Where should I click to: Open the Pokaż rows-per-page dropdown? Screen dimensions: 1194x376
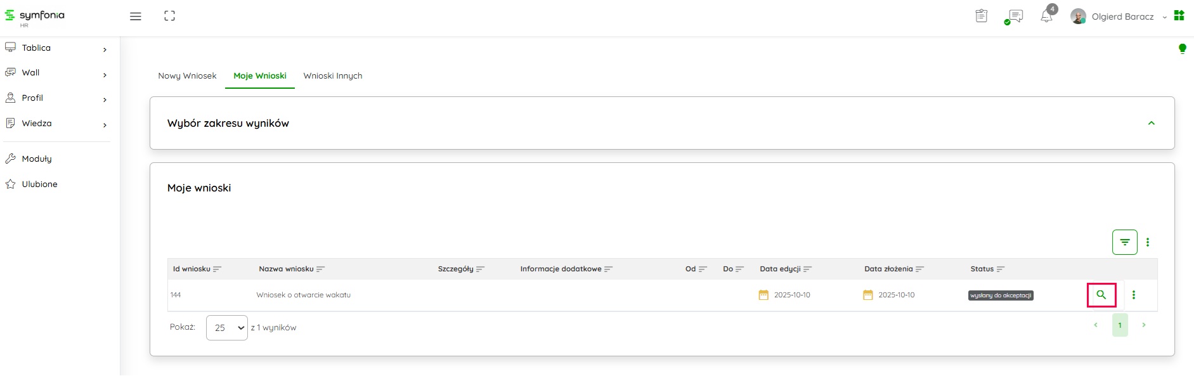click(x=226, y=328)
